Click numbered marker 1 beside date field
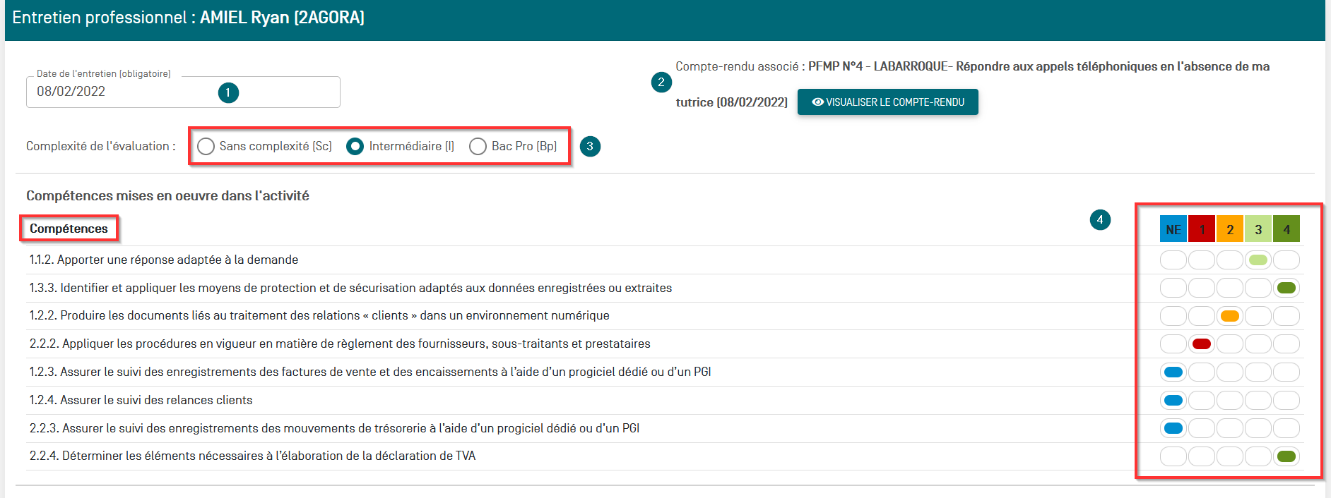The image size is (1331, 498). point(228,92)
